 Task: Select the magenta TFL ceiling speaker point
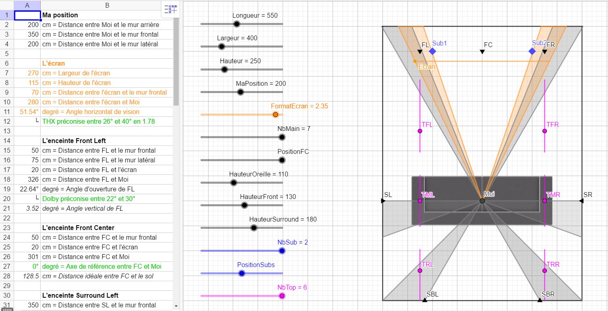click(x=420, y=131)
